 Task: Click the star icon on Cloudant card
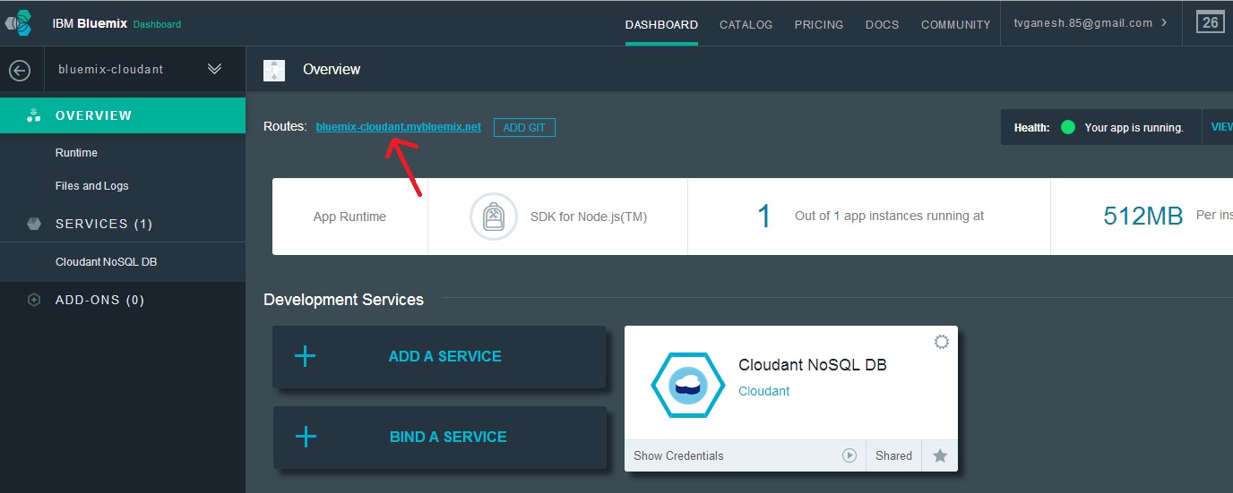pyautogui.click(x=940, y=455)
